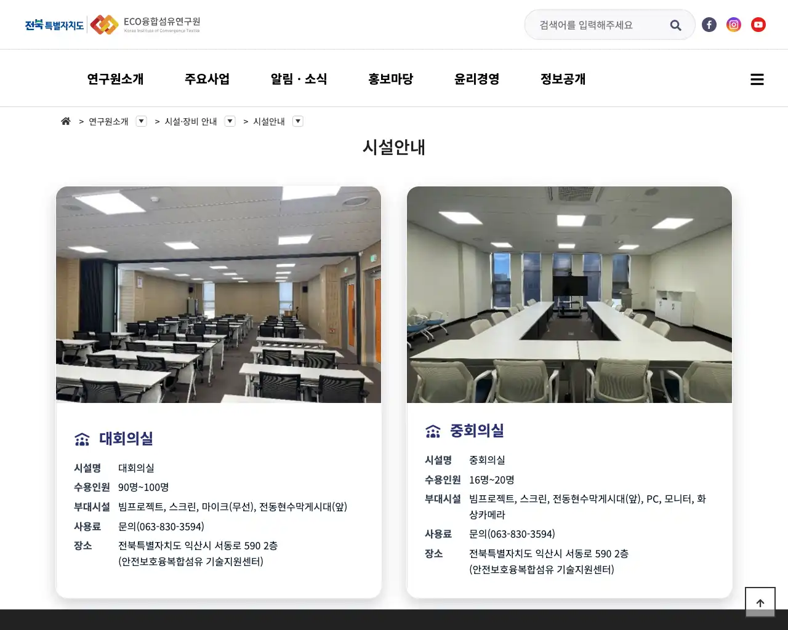Open the hamburger full menu
The image size is (788, 630).
coord(757,79)
